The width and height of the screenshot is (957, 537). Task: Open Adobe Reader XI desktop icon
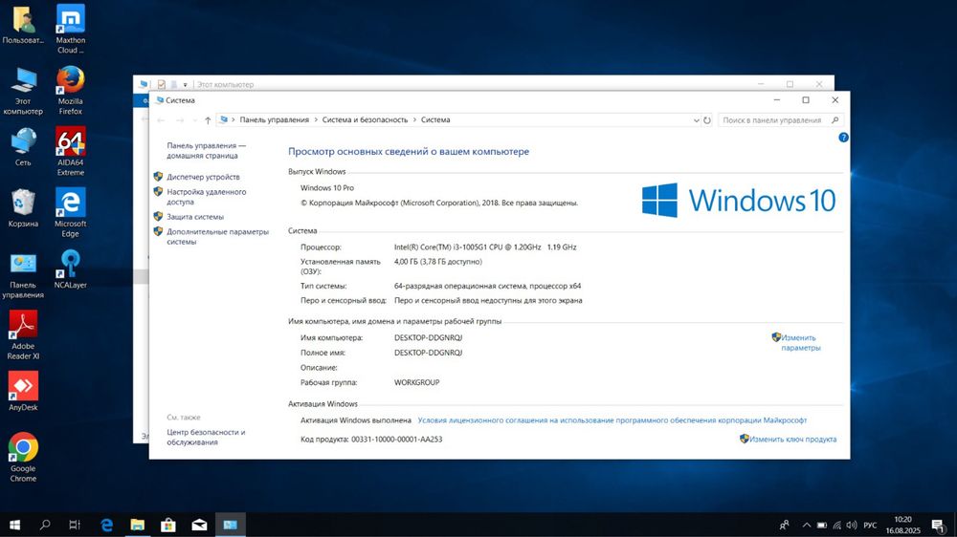coord(23,334)
